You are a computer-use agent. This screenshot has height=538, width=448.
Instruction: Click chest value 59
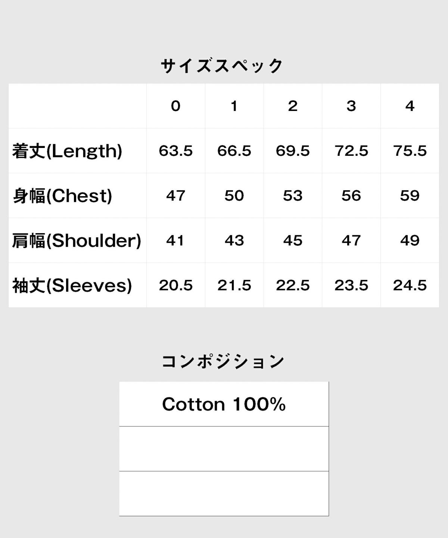tap(410, 196)
